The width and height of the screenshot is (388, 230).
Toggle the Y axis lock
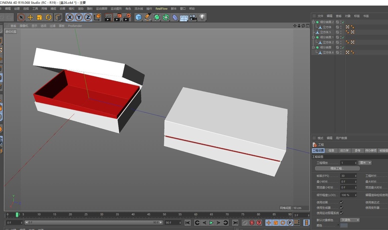pos(79,17)
